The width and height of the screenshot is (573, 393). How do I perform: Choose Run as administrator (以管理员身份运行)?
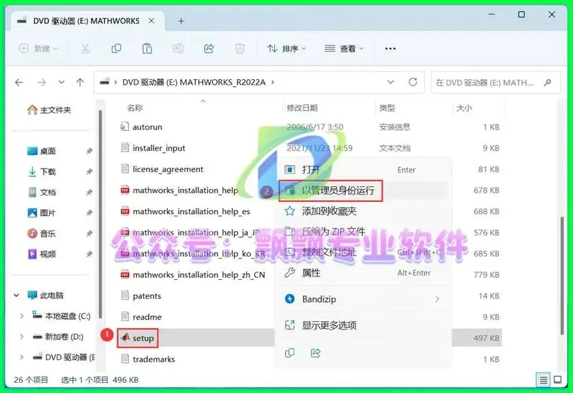pos(364,190)
